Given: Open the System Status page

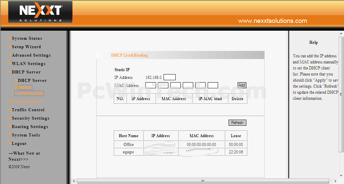Looking at the screenshot, I should coord(27,38).
